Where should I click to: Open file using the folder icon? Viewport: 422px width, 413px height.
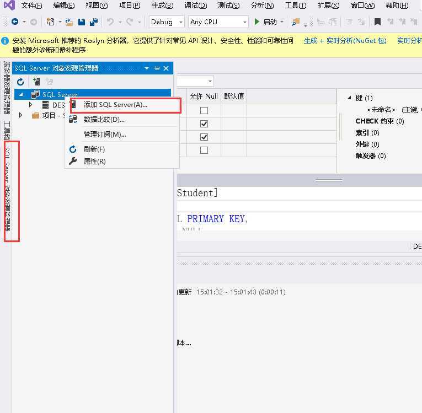click(x=69, y=22)
